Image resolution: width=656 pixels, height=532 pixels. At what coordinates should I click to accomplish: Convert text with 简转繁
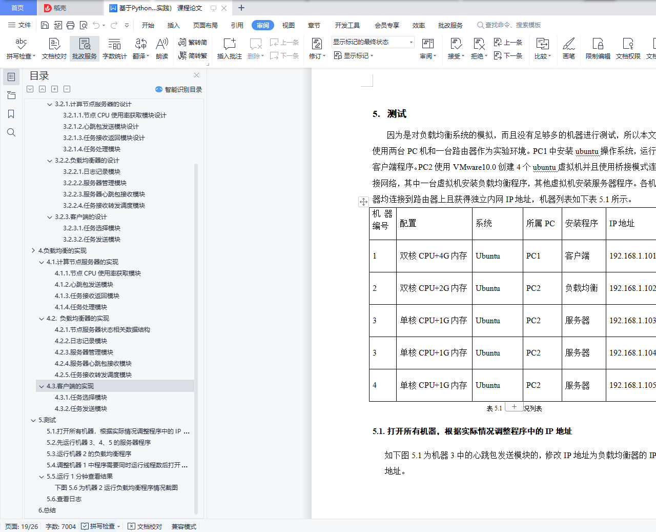(193, 55)
